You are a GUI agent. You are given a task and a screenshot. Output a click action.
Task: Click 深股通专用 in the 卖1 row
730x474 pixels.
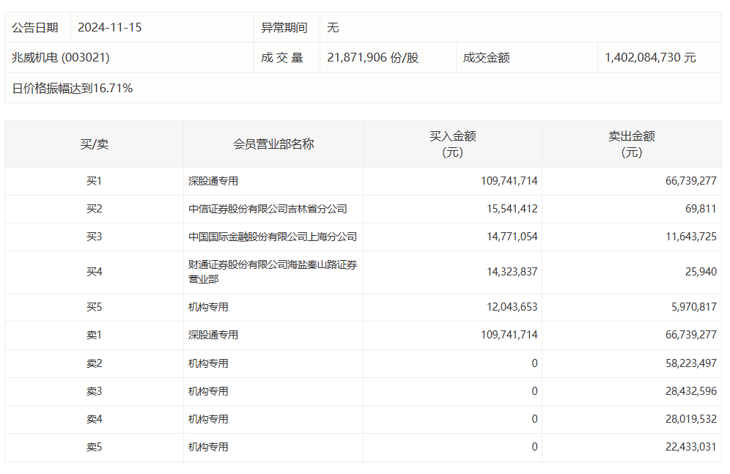pyautogui.click(x=213, y=335)
